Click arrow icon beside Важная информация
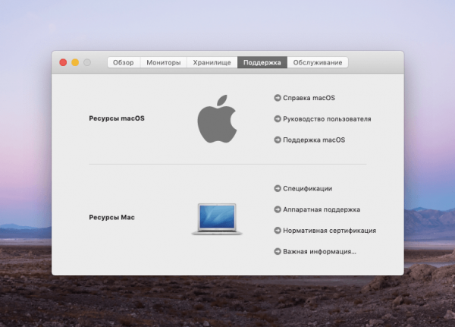The image size is (455, 327). [278, 251]
